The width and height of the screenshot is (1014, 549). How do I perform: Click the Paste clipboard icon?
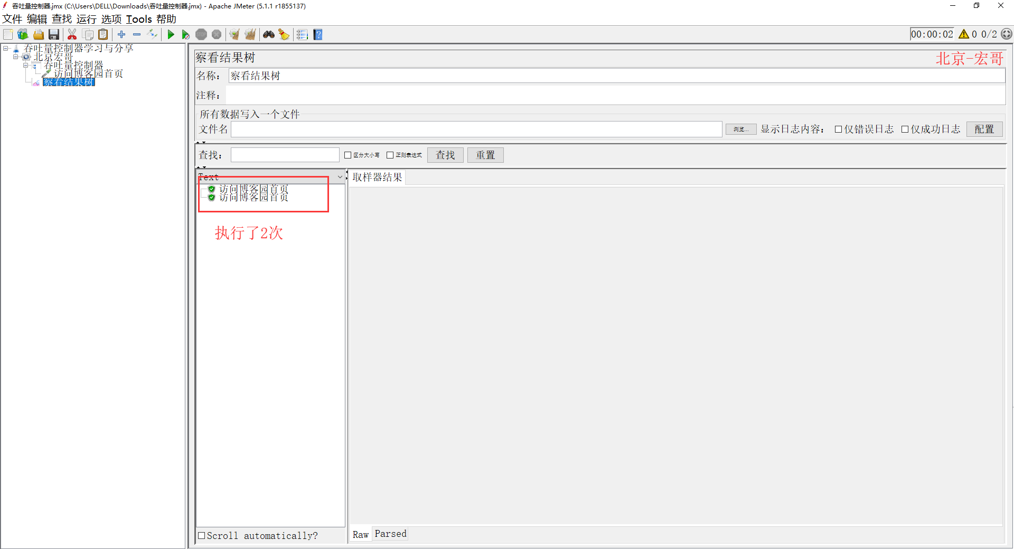(103, 34)
